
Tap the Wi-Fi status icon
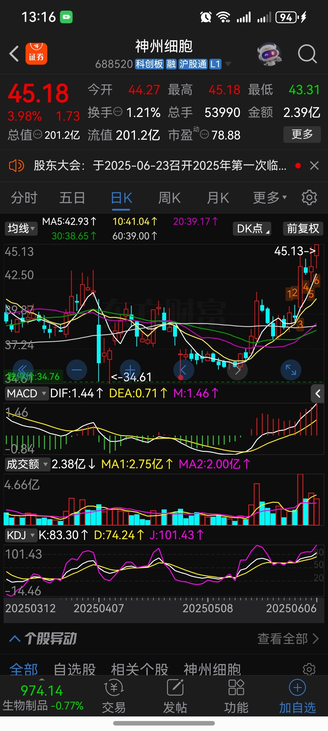[223, 17]
